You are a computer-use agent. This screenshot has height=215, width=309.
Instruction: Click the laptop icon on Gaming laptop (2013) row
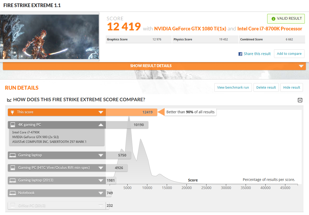13,180
